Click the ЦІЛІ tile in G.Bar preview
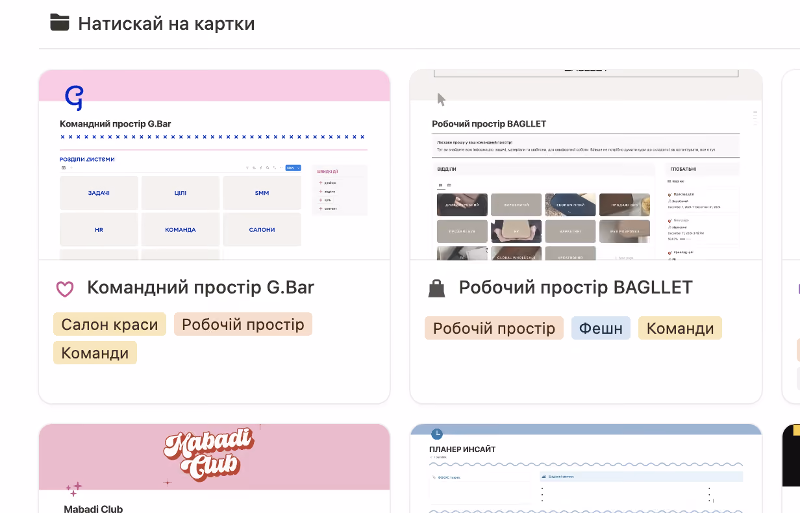Viewport: 800px width, 513px height. (x=181, y=193)
